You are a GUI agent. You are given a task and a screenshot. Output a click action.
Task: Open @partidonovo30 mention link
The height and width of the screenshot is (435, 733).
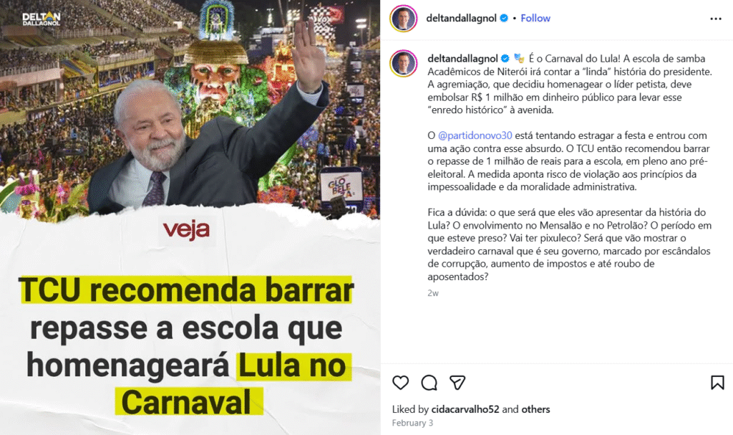475,135
